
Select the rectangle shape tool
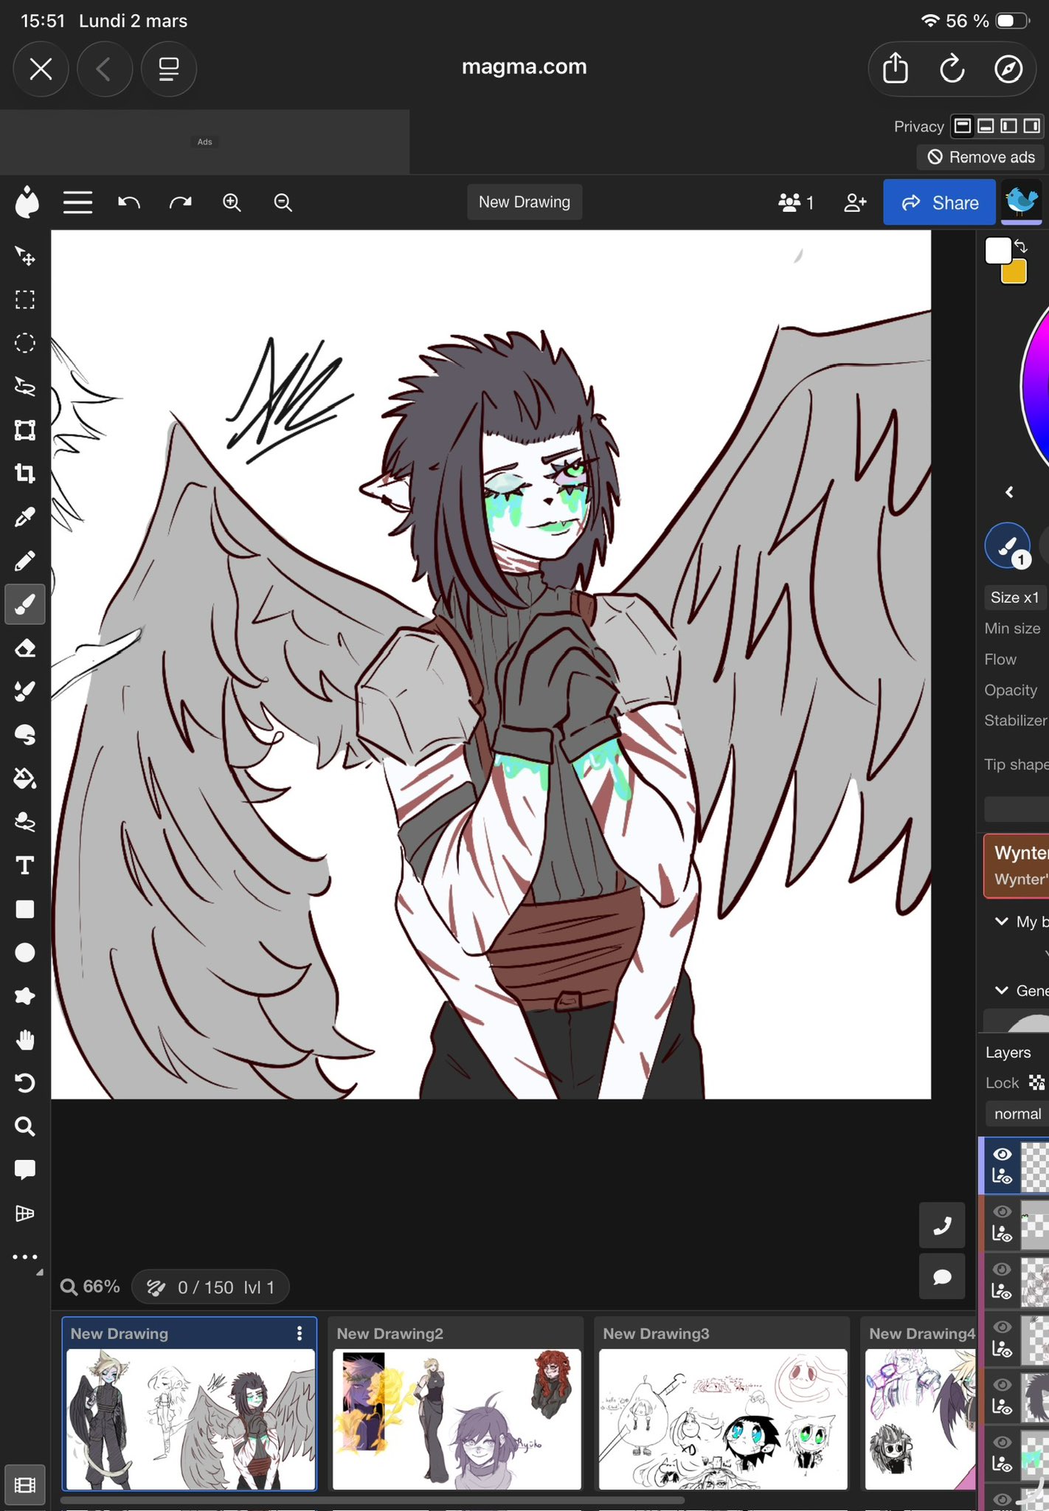coord(25,909)
